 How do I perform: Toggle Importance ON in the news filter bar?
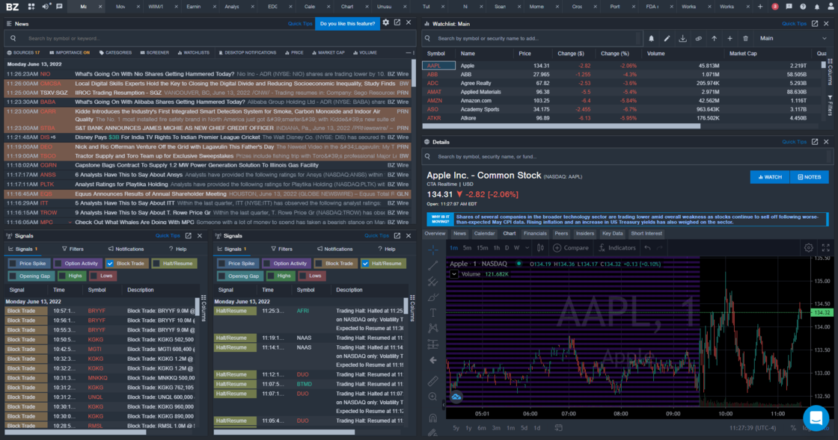(70, 52)
